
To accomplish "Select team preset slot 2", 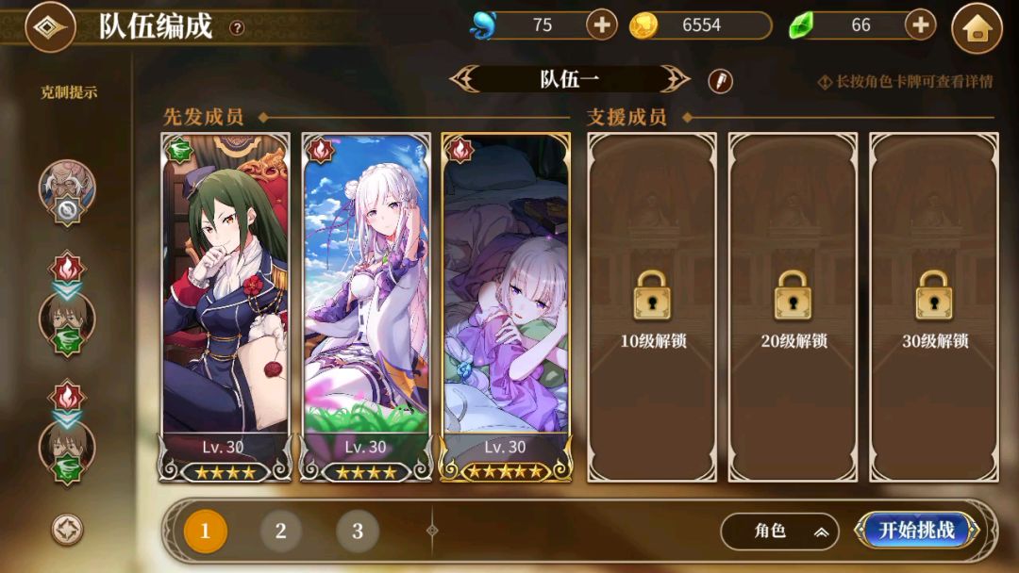I will coord(281,531).
